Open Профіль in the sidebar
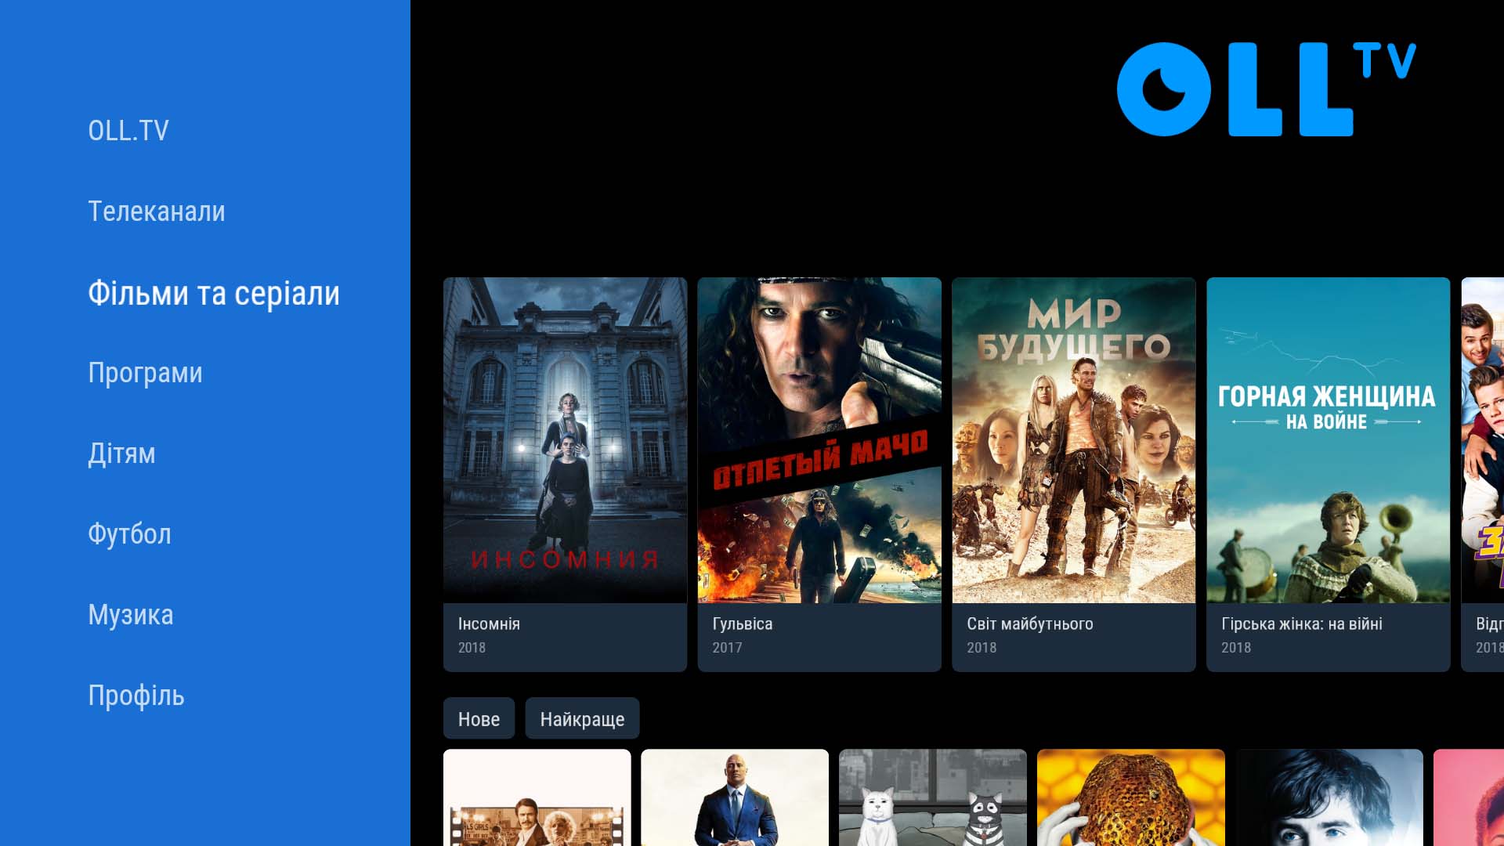The width and height of the screenshot is (1504, 846). [x=136, y=696]
